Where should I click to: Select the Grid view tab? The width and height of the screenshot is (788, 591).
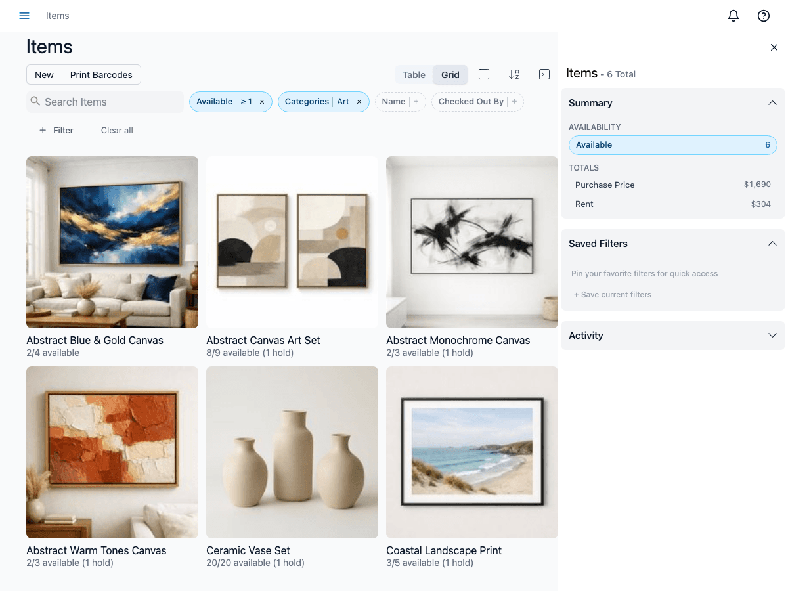click(x=450, y=75)
